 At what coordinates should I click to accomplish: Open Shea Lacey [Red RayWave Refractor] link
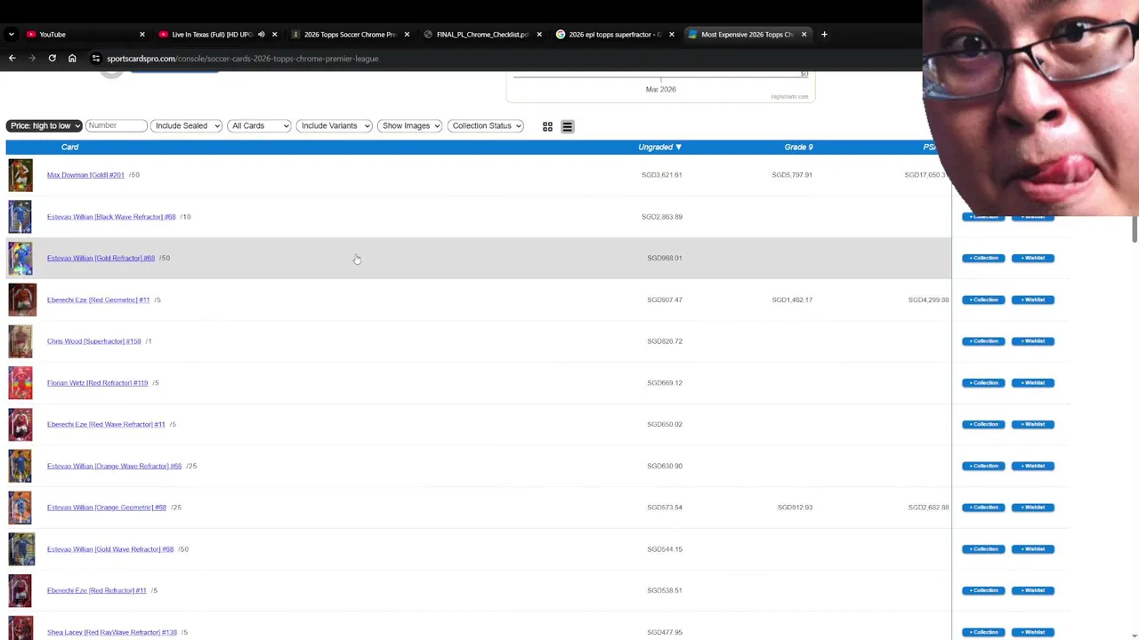(x=112, y=632)
